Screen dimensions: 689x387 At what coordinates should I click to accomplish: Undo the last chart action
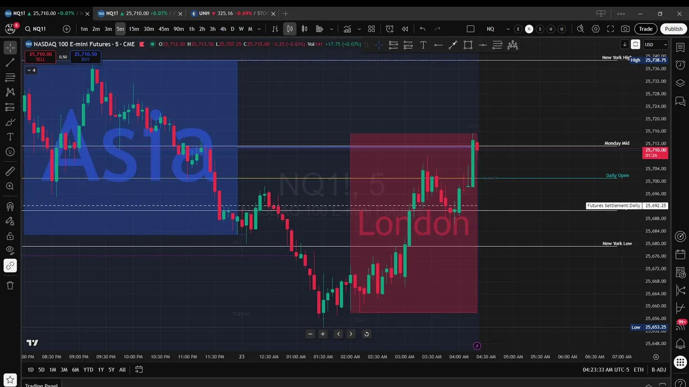tap(423, 29)
